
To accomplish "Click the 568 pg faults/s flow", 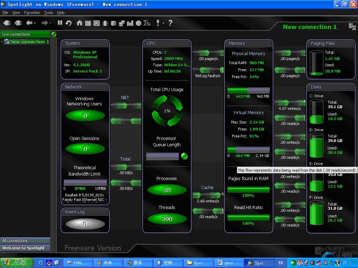I will [x=208, y=70].
